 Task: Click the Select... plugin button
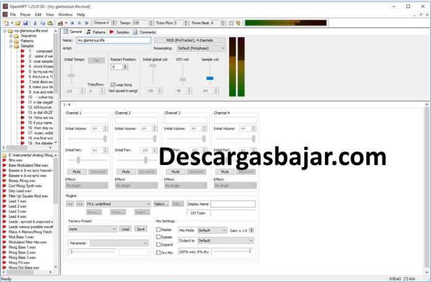pyautogui.click(x=161, y=204)
